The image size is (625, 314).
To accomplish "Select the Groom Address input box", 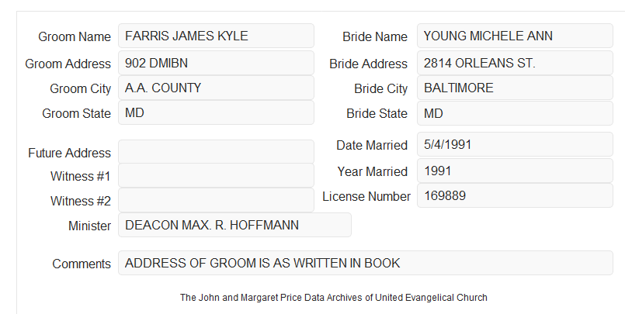I will pos(216,63).
